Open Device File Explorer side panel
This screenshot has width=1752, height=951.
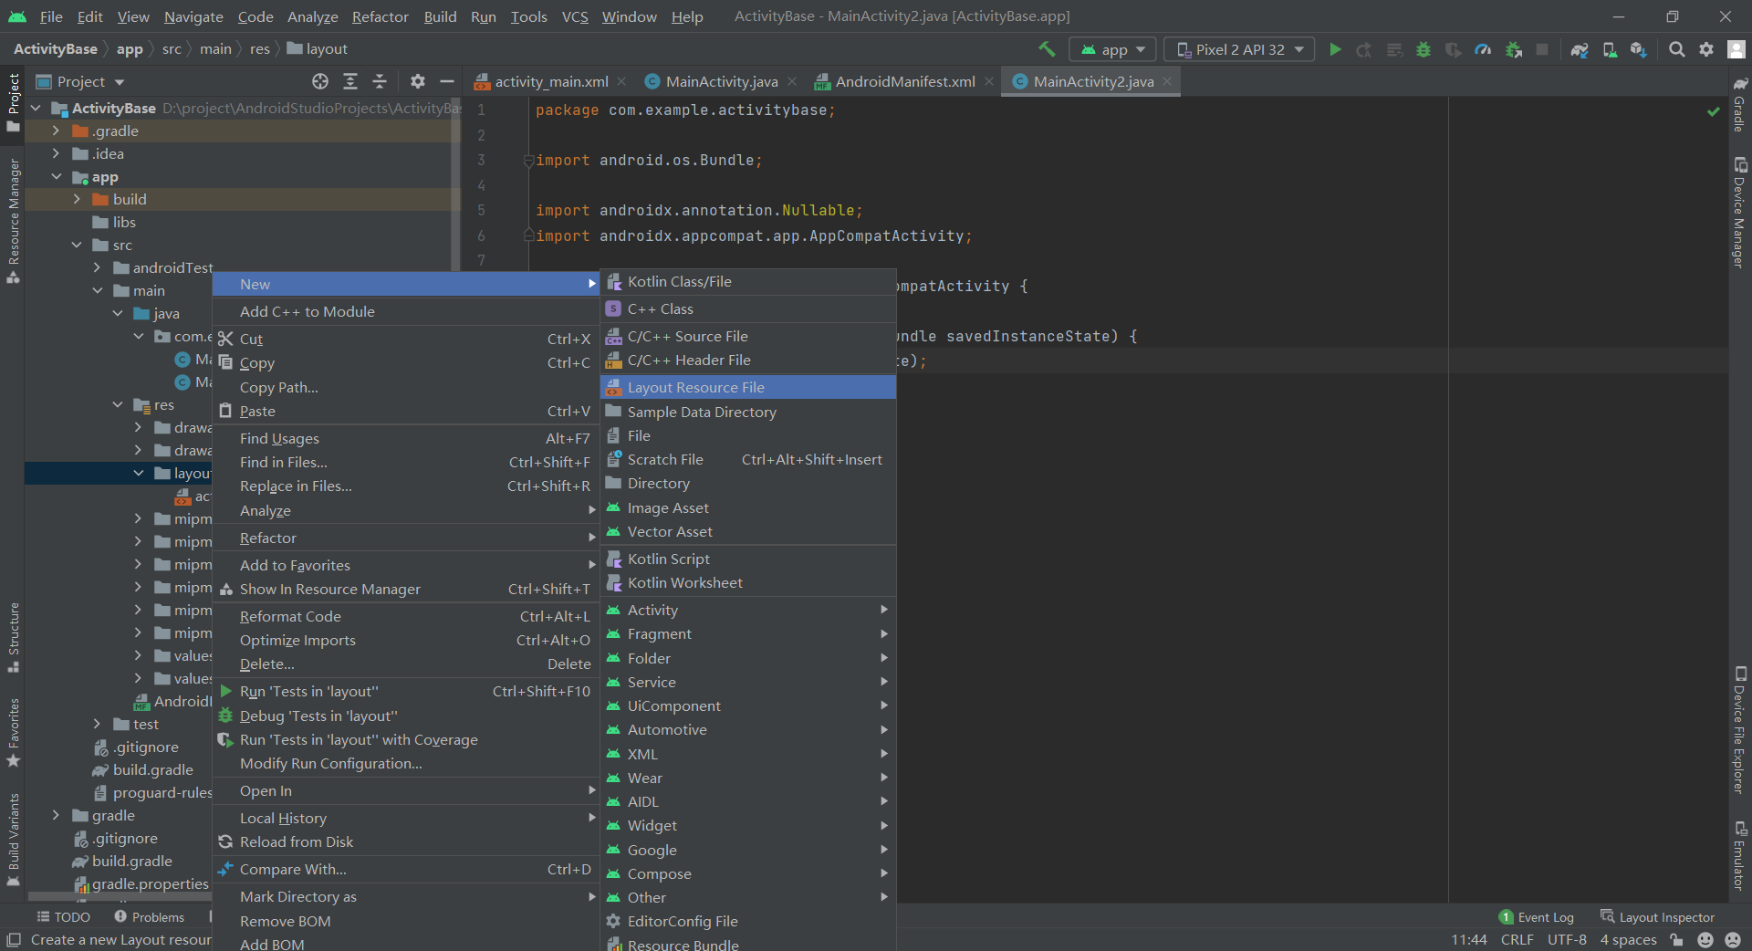click(1740, 730)
